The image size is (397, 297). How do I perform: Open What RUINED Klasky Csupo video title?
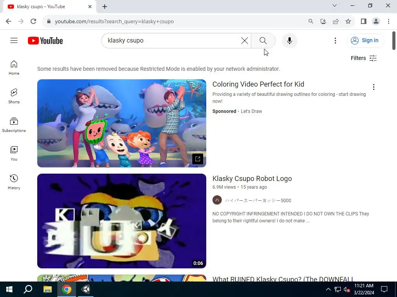click(283, 279)
